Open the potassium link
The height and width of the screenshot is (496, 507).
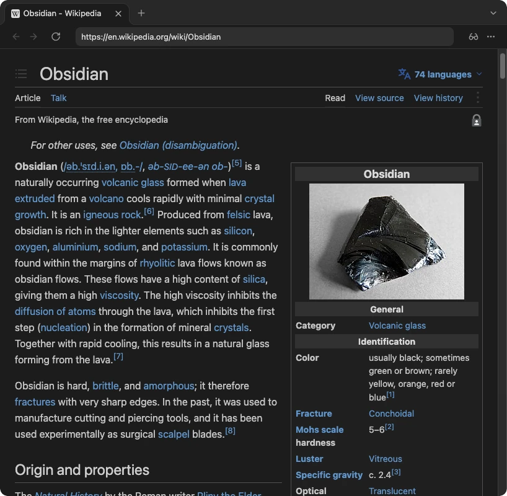tap(184, 247)
